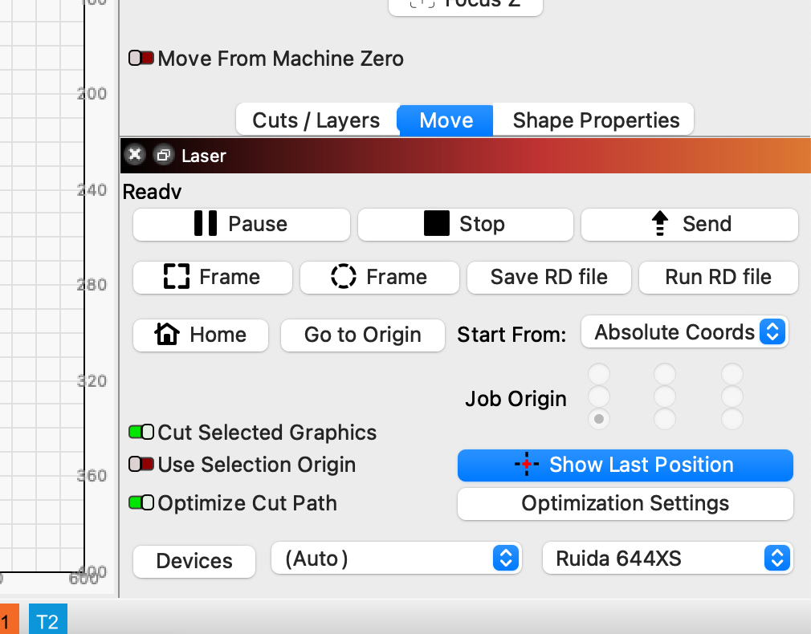Open the Start From dropdown
This screenshot has width=811, height=634.
(684, 332)
